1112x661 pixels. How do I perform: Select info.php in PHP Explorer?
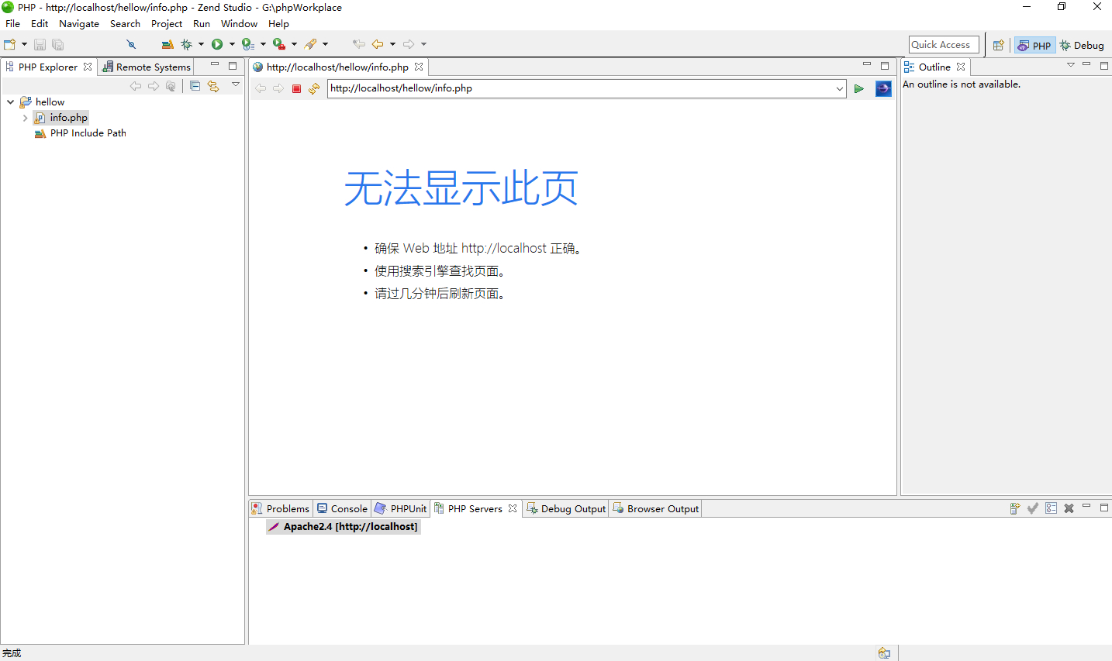[61, 118]
